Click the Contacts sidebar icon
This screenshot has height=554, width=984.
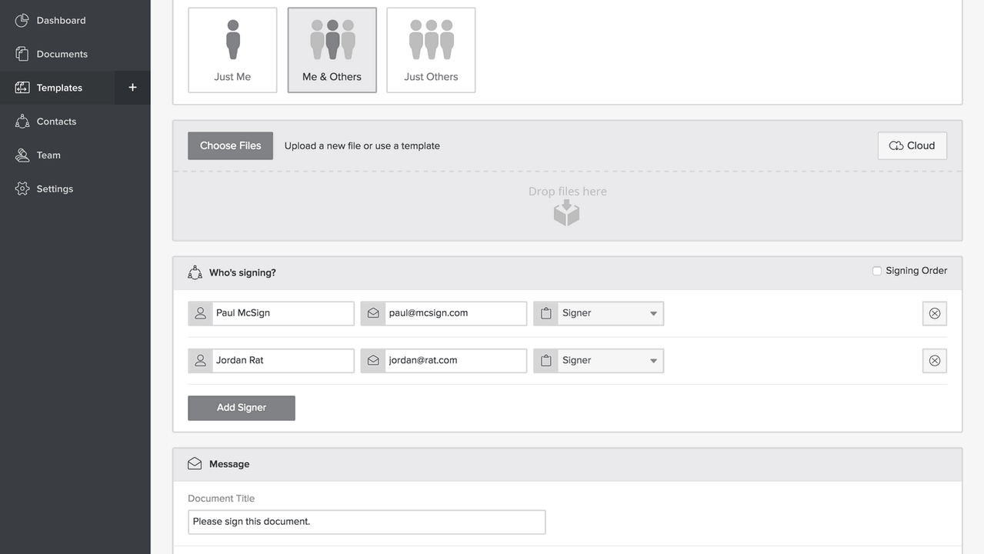22,122
